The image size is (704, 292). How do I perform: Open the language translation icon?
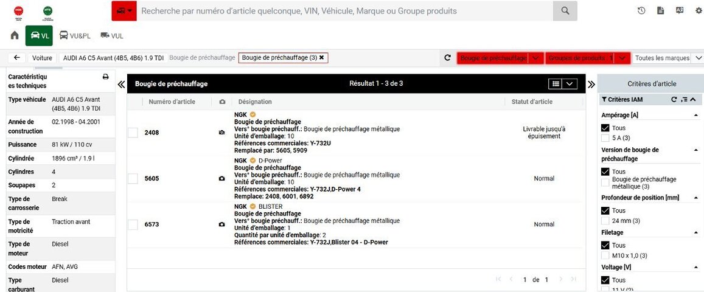(x=679, y=11)
